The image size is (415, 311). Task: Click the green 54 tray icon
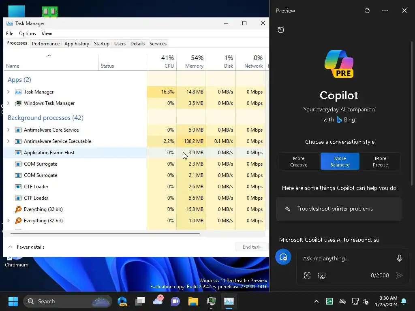pos(329,301)
